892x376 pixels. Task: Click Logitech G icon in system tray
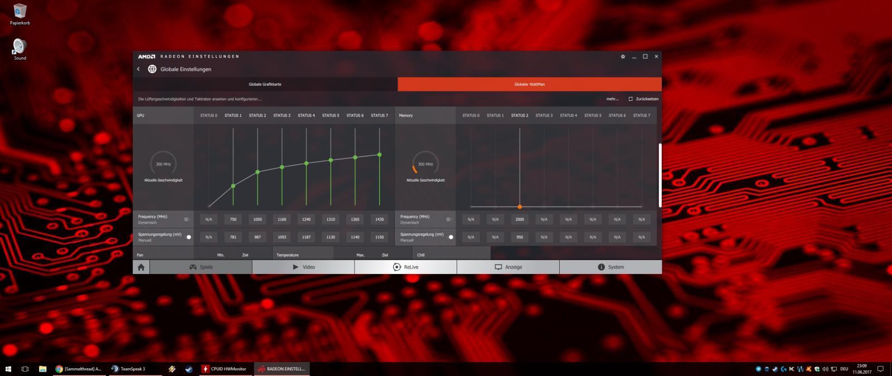click(784, 369)
